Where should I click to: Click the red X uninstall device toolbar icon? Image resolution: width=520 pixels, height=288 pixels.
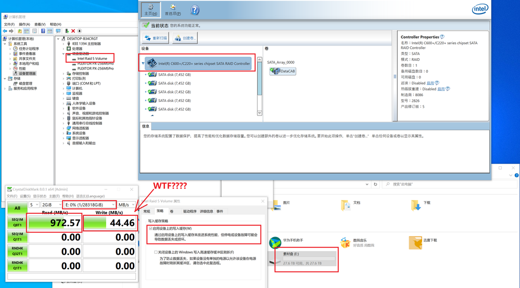73,31
